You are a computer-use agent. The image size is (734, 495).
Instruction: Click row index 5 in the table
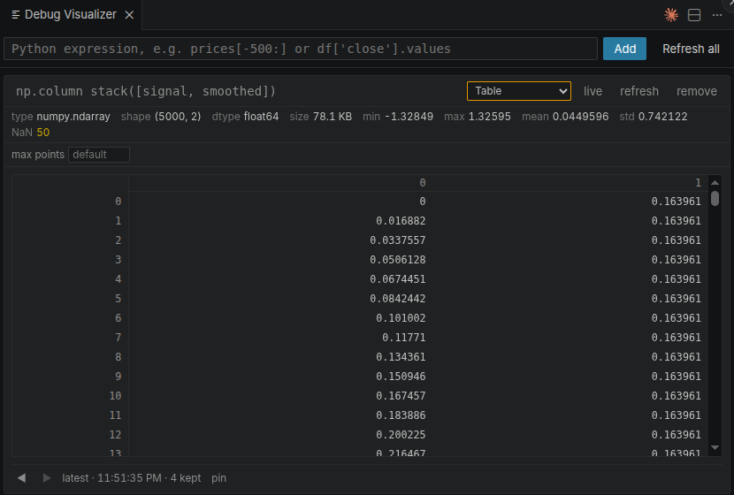coord(118,298)
